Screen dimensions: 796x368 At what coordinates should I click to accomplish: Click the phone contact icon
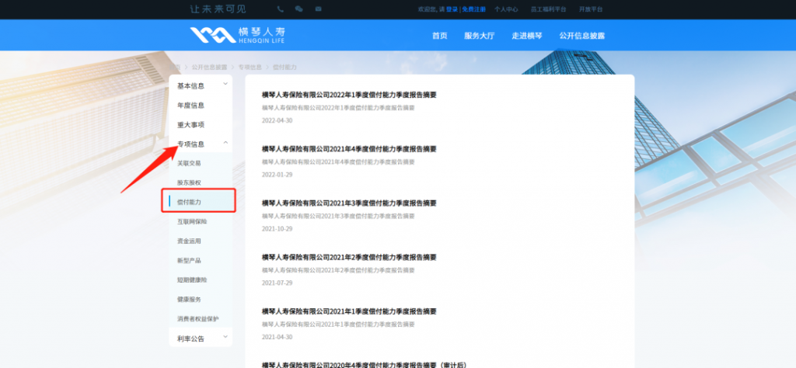click(x=280, y=9)
